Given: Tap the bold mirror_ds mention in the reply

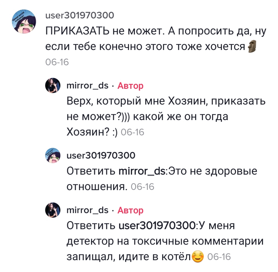Looking at the screenshot, I should pos(142,171).
